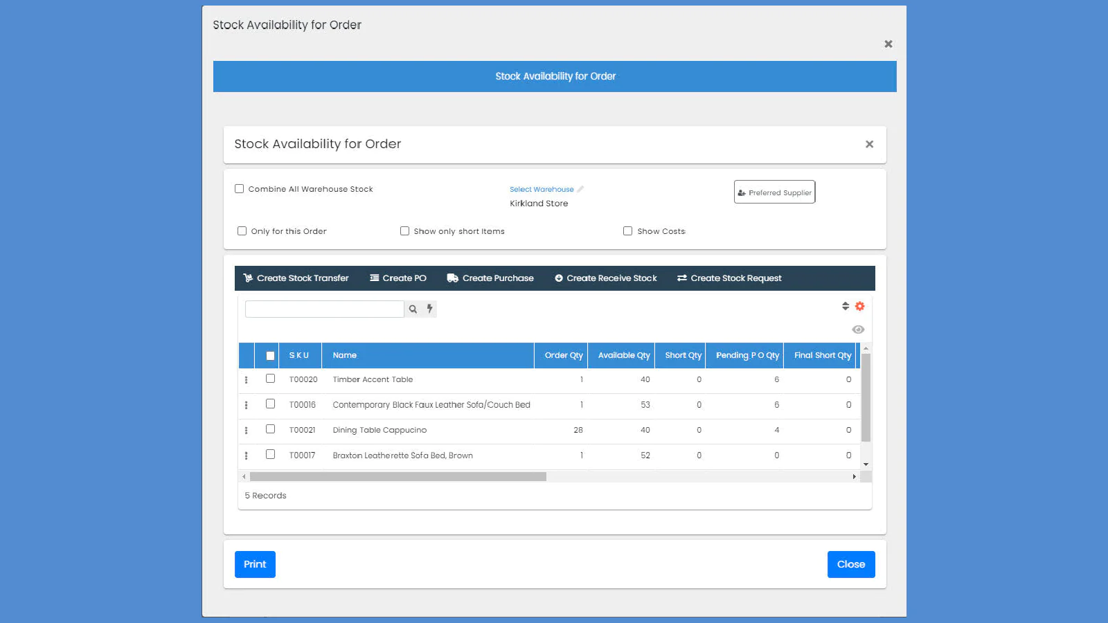
Task: Click Braxton Leatherette Sofa Bed, Brown
Action: (402, 455)
